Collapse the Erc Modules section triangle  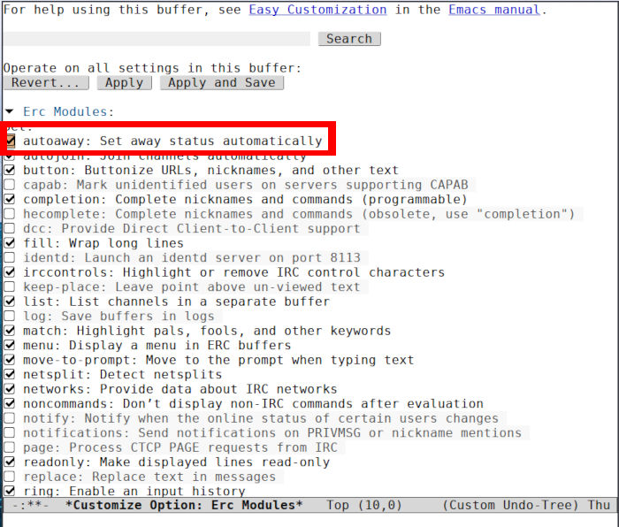10,111
